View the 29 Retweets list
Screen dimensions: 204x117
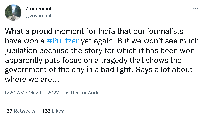click(x=21, y=111)
